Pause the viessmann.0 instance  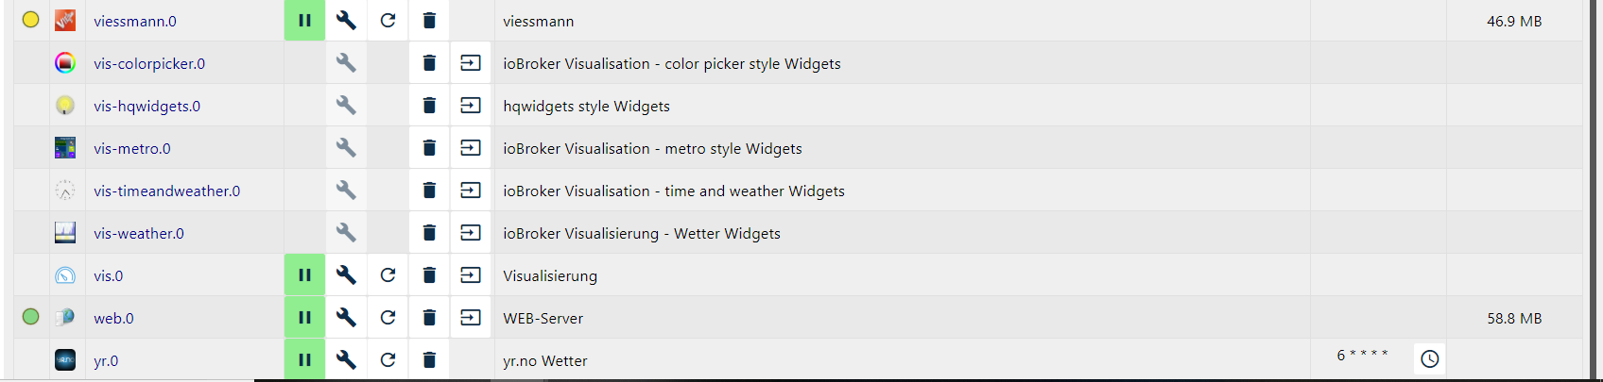coord(304,21)
